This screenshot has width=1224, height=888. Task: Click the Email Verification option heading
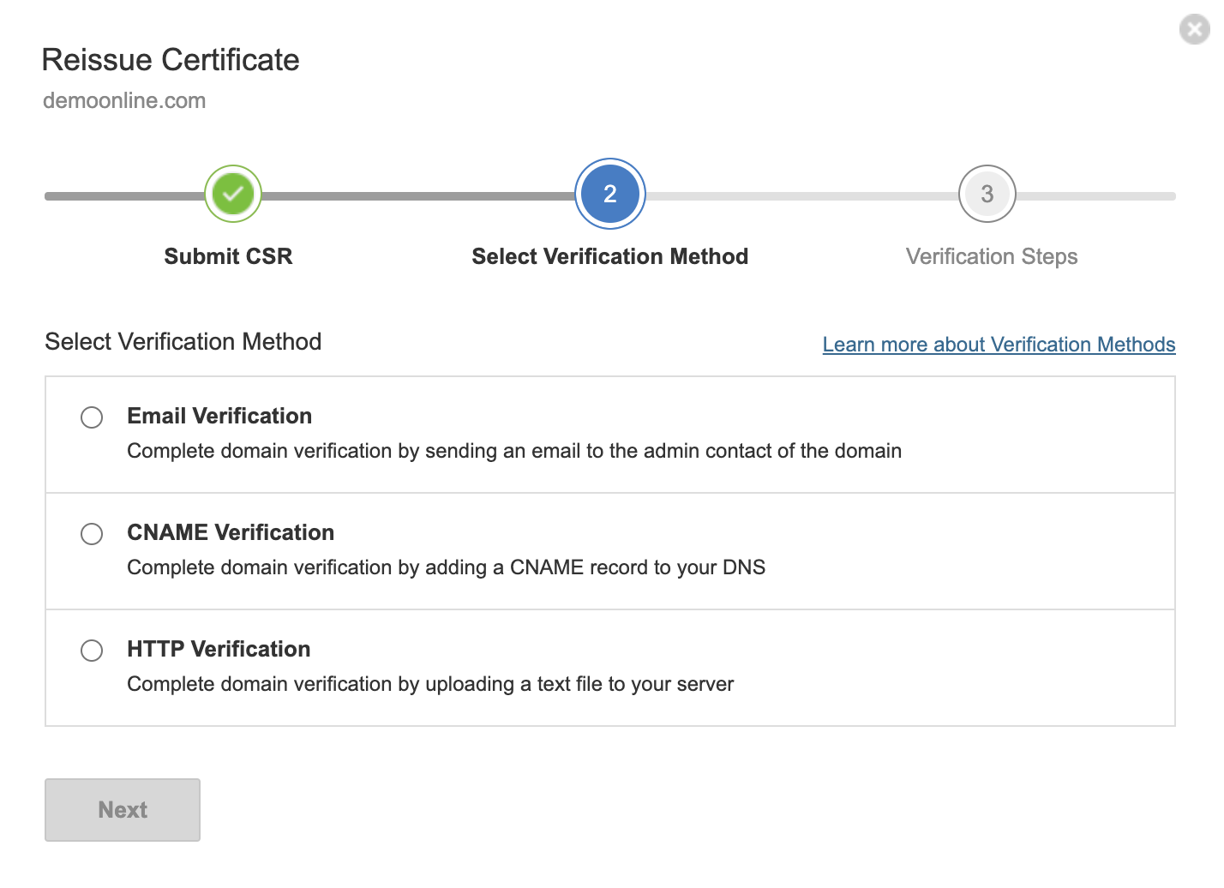tap(219, 416)
